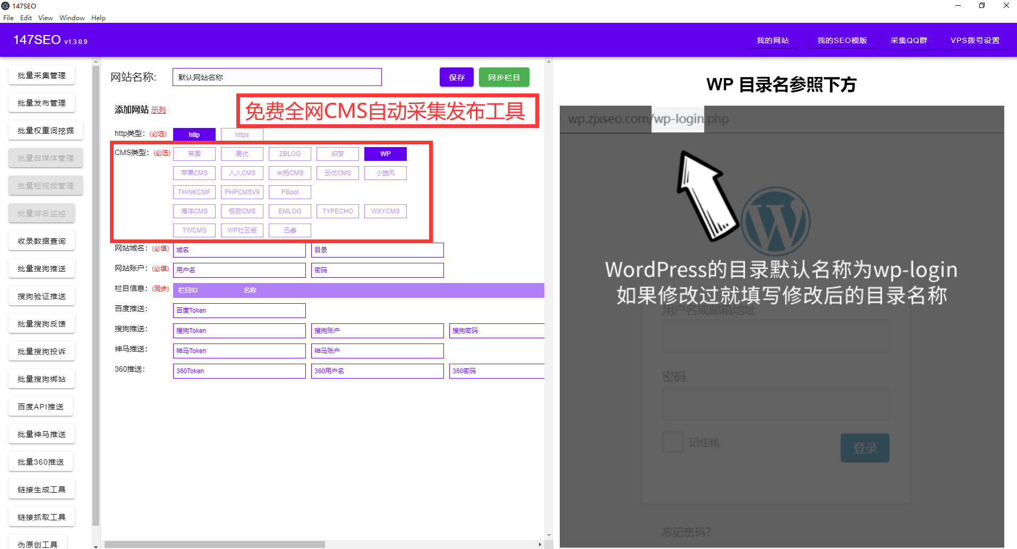Click the 同步栏目 button
1017x549 pixels.
pos(503,77)
